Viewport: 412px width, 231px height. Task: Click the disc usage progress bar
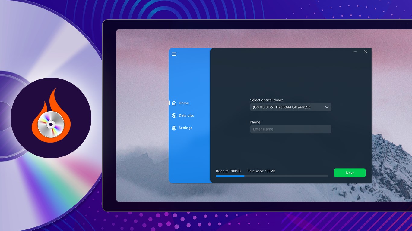pos(272,176)
